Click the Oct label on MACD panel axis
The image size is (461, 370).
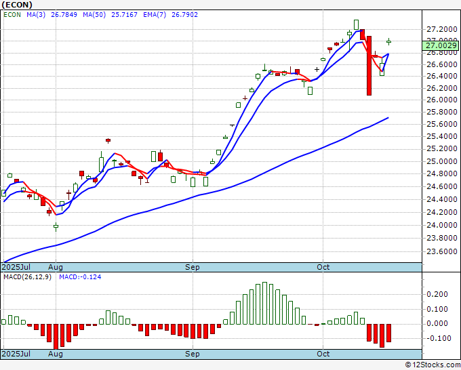(x=323, y=354)
